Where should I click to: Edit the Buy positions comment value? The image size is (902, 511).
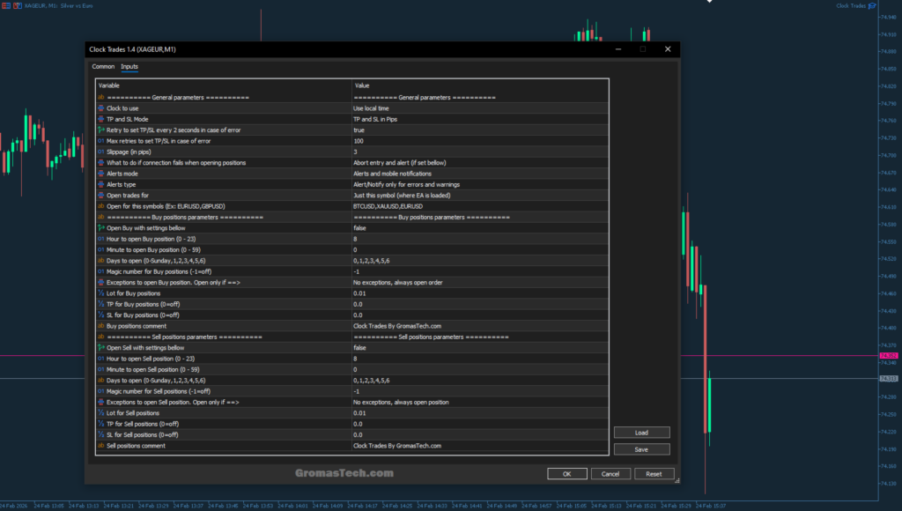pos(480,326)
